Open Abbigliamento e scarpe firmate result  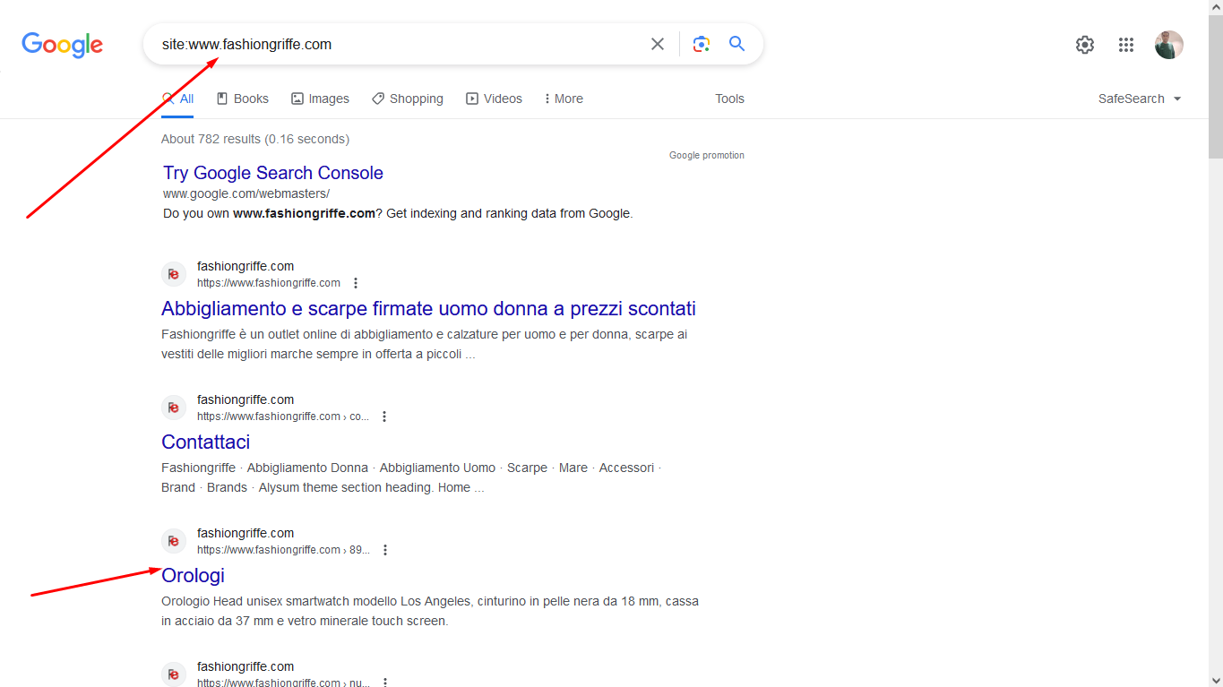[428, 308]
